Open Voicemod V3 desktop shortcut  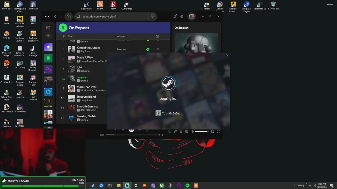coord(260,6)
